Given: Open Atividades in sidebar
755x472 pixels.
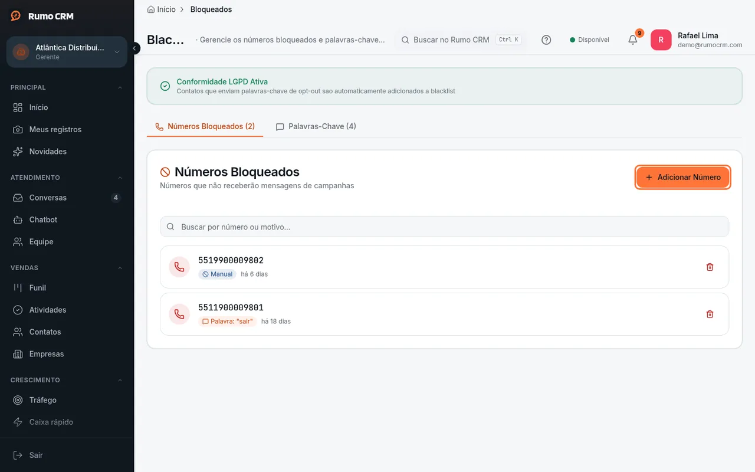Looking at the screenshot, I should click(67, 310).
